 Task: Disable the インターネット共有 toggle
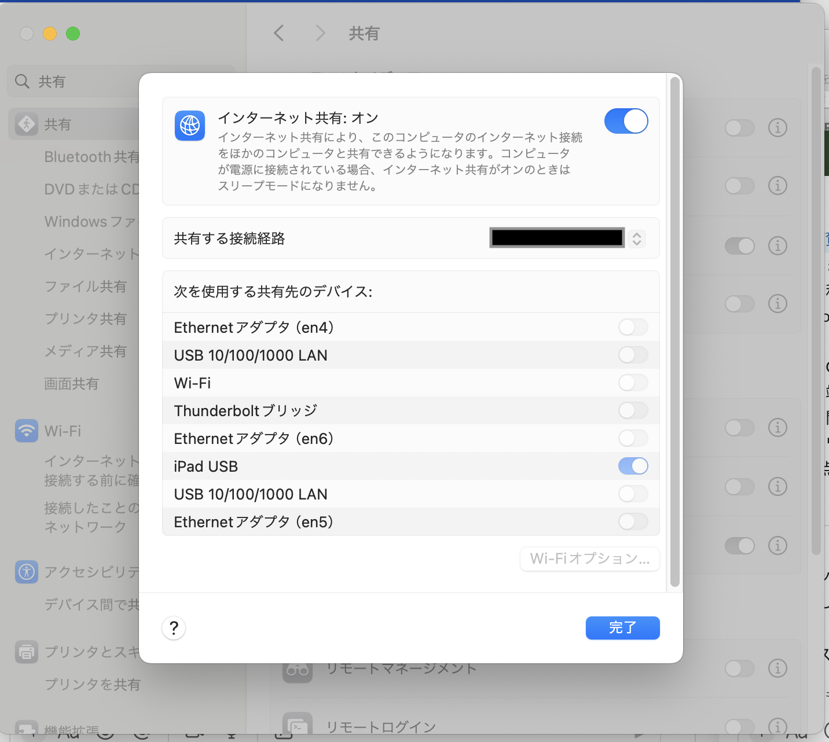coord(626,121)
